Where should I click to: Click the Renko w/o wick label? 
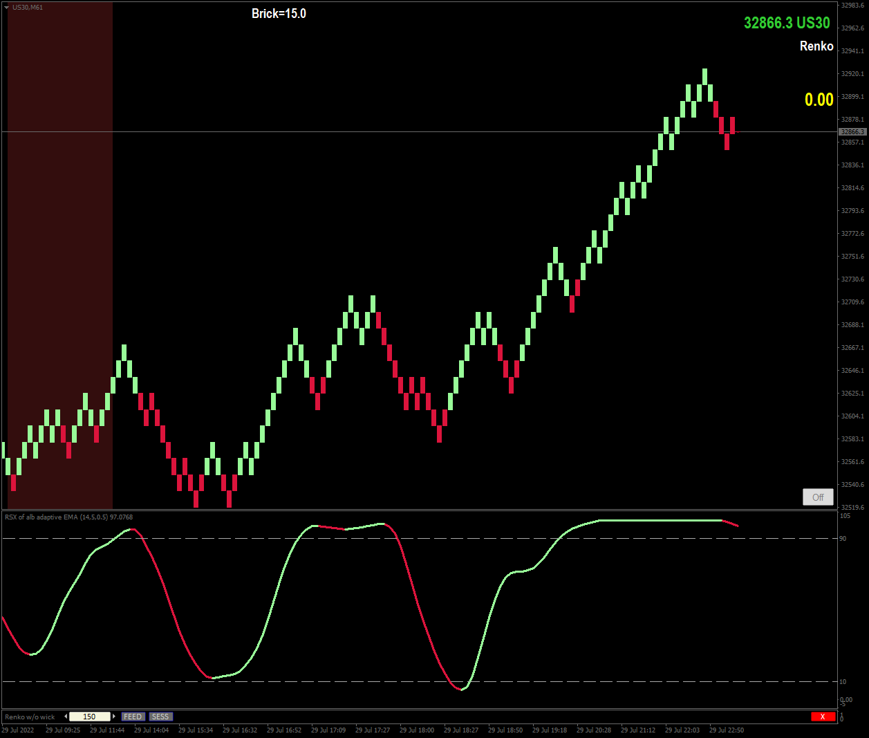point(30,717)
